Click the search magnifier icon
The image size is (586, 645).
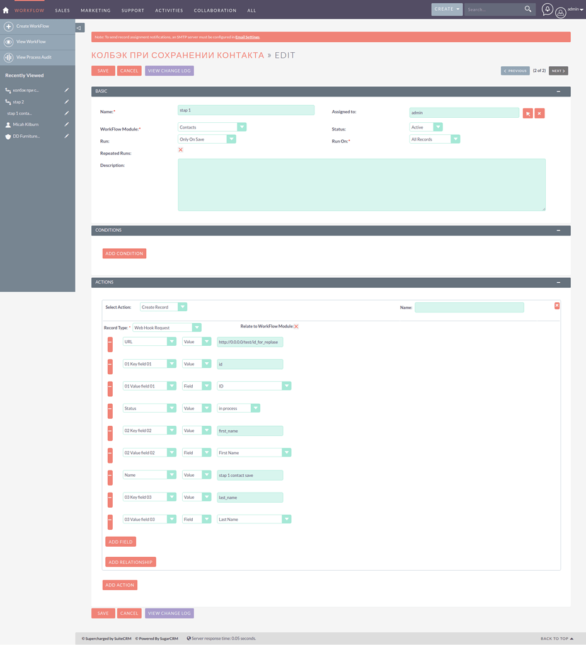[528, 9]
